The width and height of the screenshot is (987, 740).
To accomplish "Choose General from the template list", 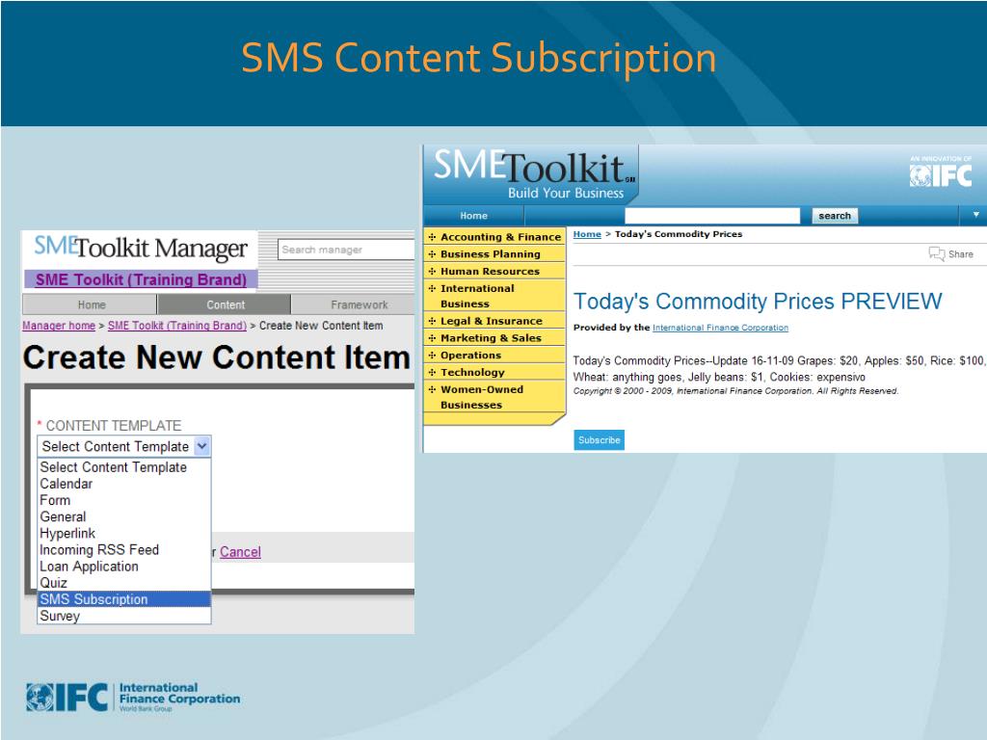I will pos(63,516).
